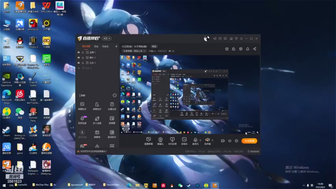Open the 弹幕秀 danmaku show tool
This screenshot has width=336, height=189.
coord(97,134)
